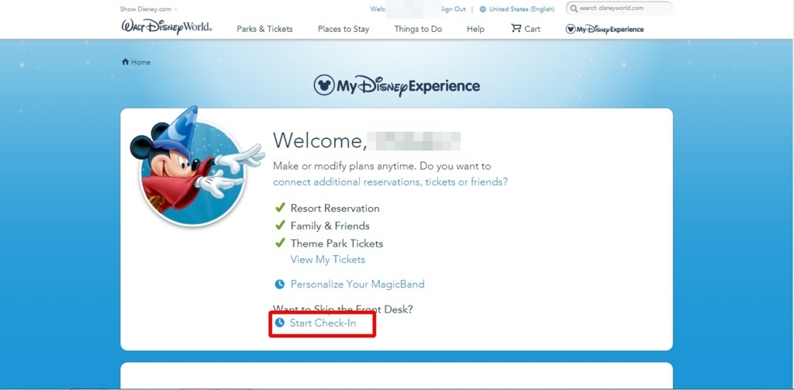The width and height of the screenshot is (794, 390).
Task: Click the Walt Disney World logo
Action: pyautogui.click(x=167, y=27)
